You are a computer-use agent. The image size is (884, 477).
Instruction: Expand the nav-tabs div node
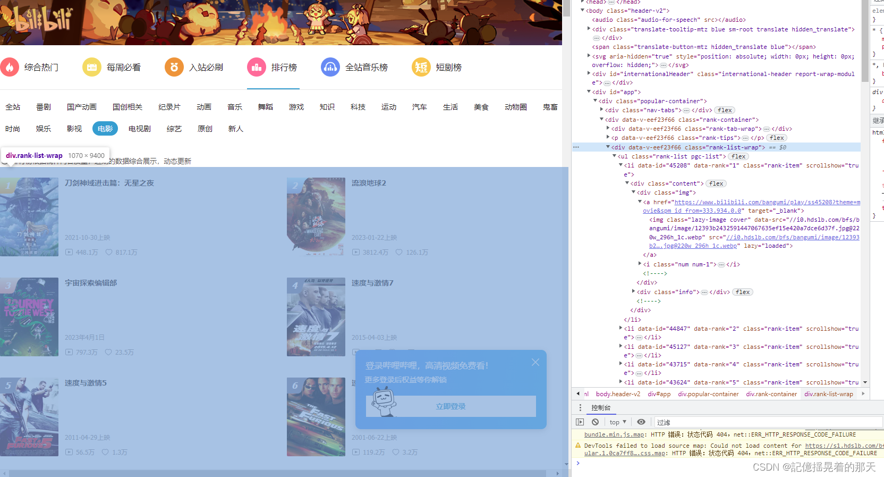pos(601,110)
